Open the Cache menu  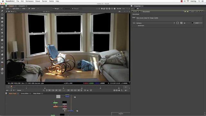[51, 1]
